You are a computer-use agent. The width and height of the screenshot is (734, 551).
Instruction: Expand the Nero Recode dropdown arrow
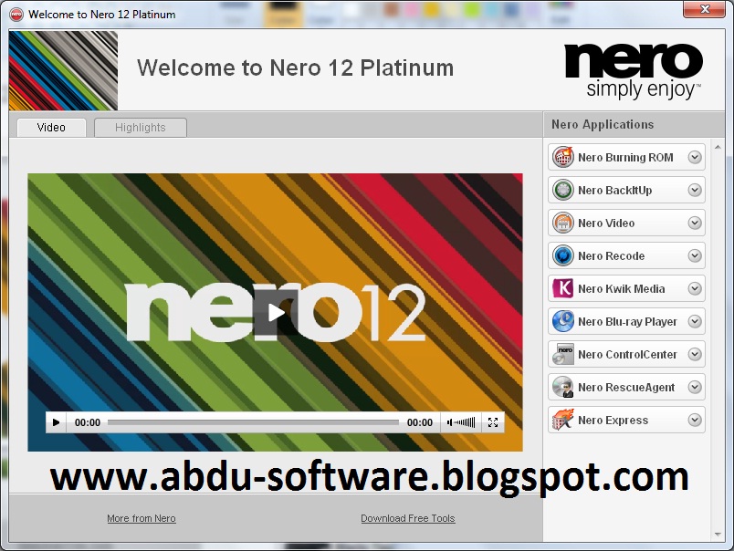[695, 255]
